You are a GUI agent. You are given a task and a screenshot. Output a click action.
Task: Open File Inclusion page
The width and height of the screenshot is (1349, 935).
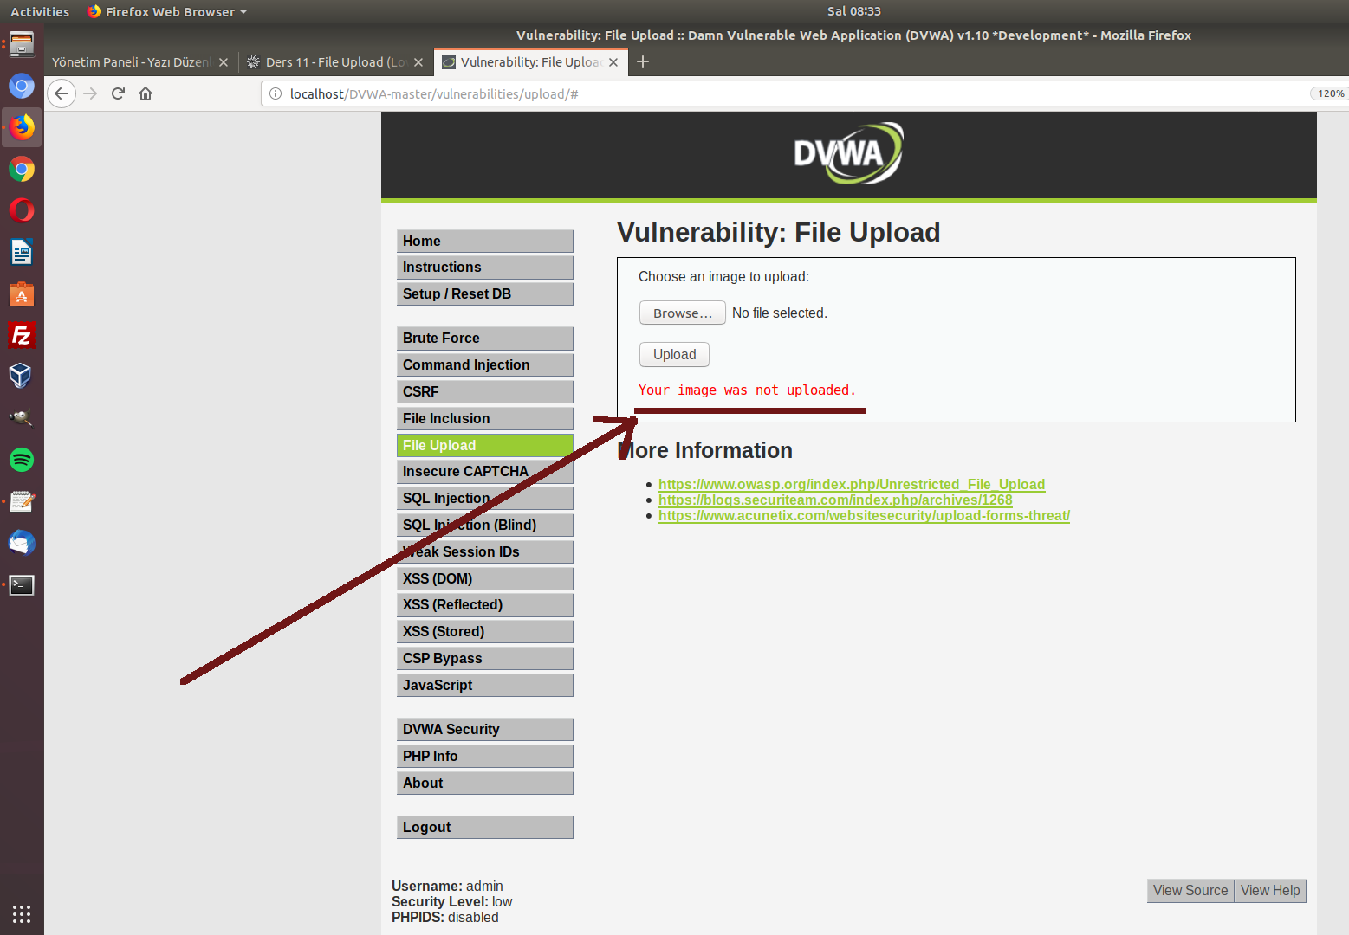[x=485, y=418]
